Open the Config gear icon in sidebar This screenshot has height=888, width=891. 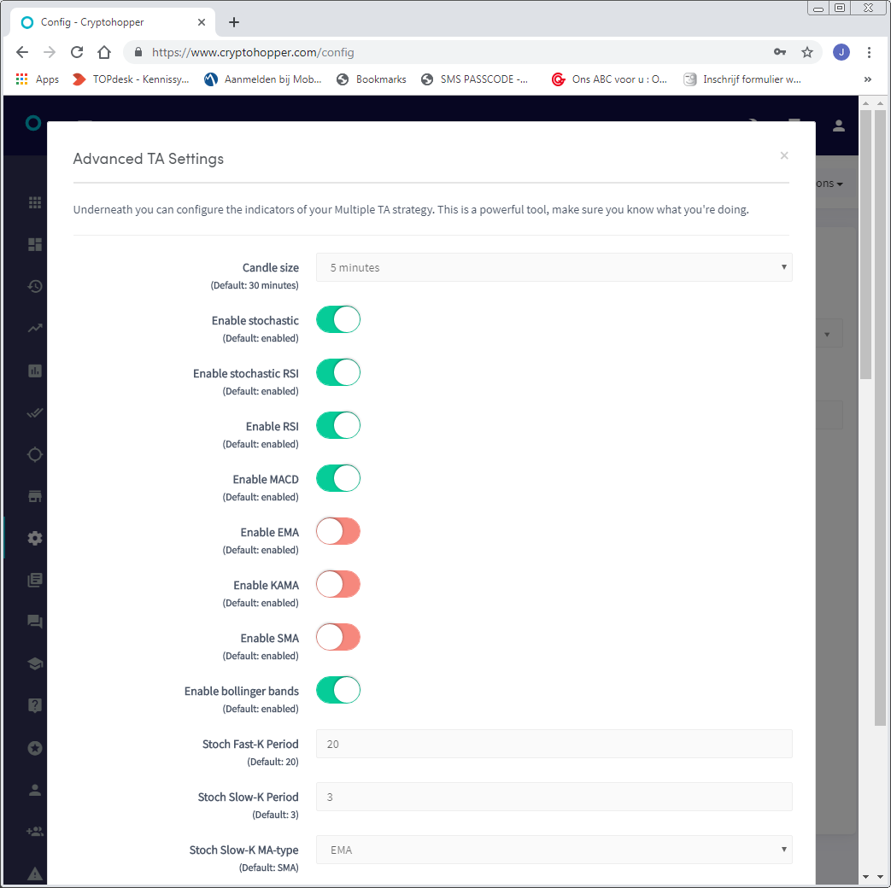[35, 538]
